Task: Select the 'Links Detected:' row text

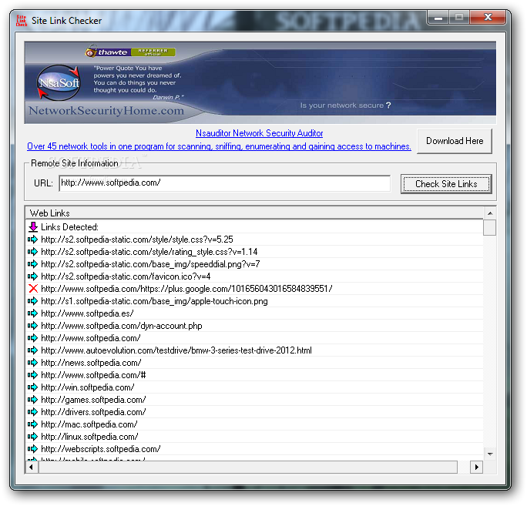Action: click(69, 227)
